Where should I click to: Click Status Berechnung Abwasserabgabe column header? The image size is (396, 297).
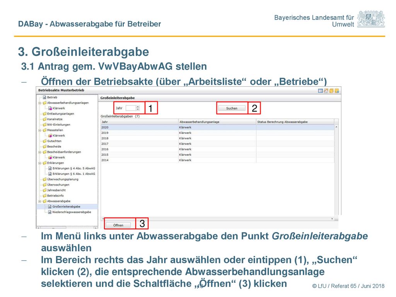pyautogui.click(x=295, y=122)
